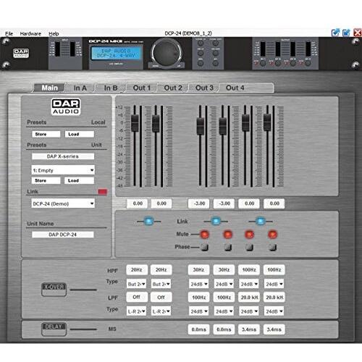Click the input link button between faders
The height and width of the screenshot is (362, 362).
[x=148, y=221]
